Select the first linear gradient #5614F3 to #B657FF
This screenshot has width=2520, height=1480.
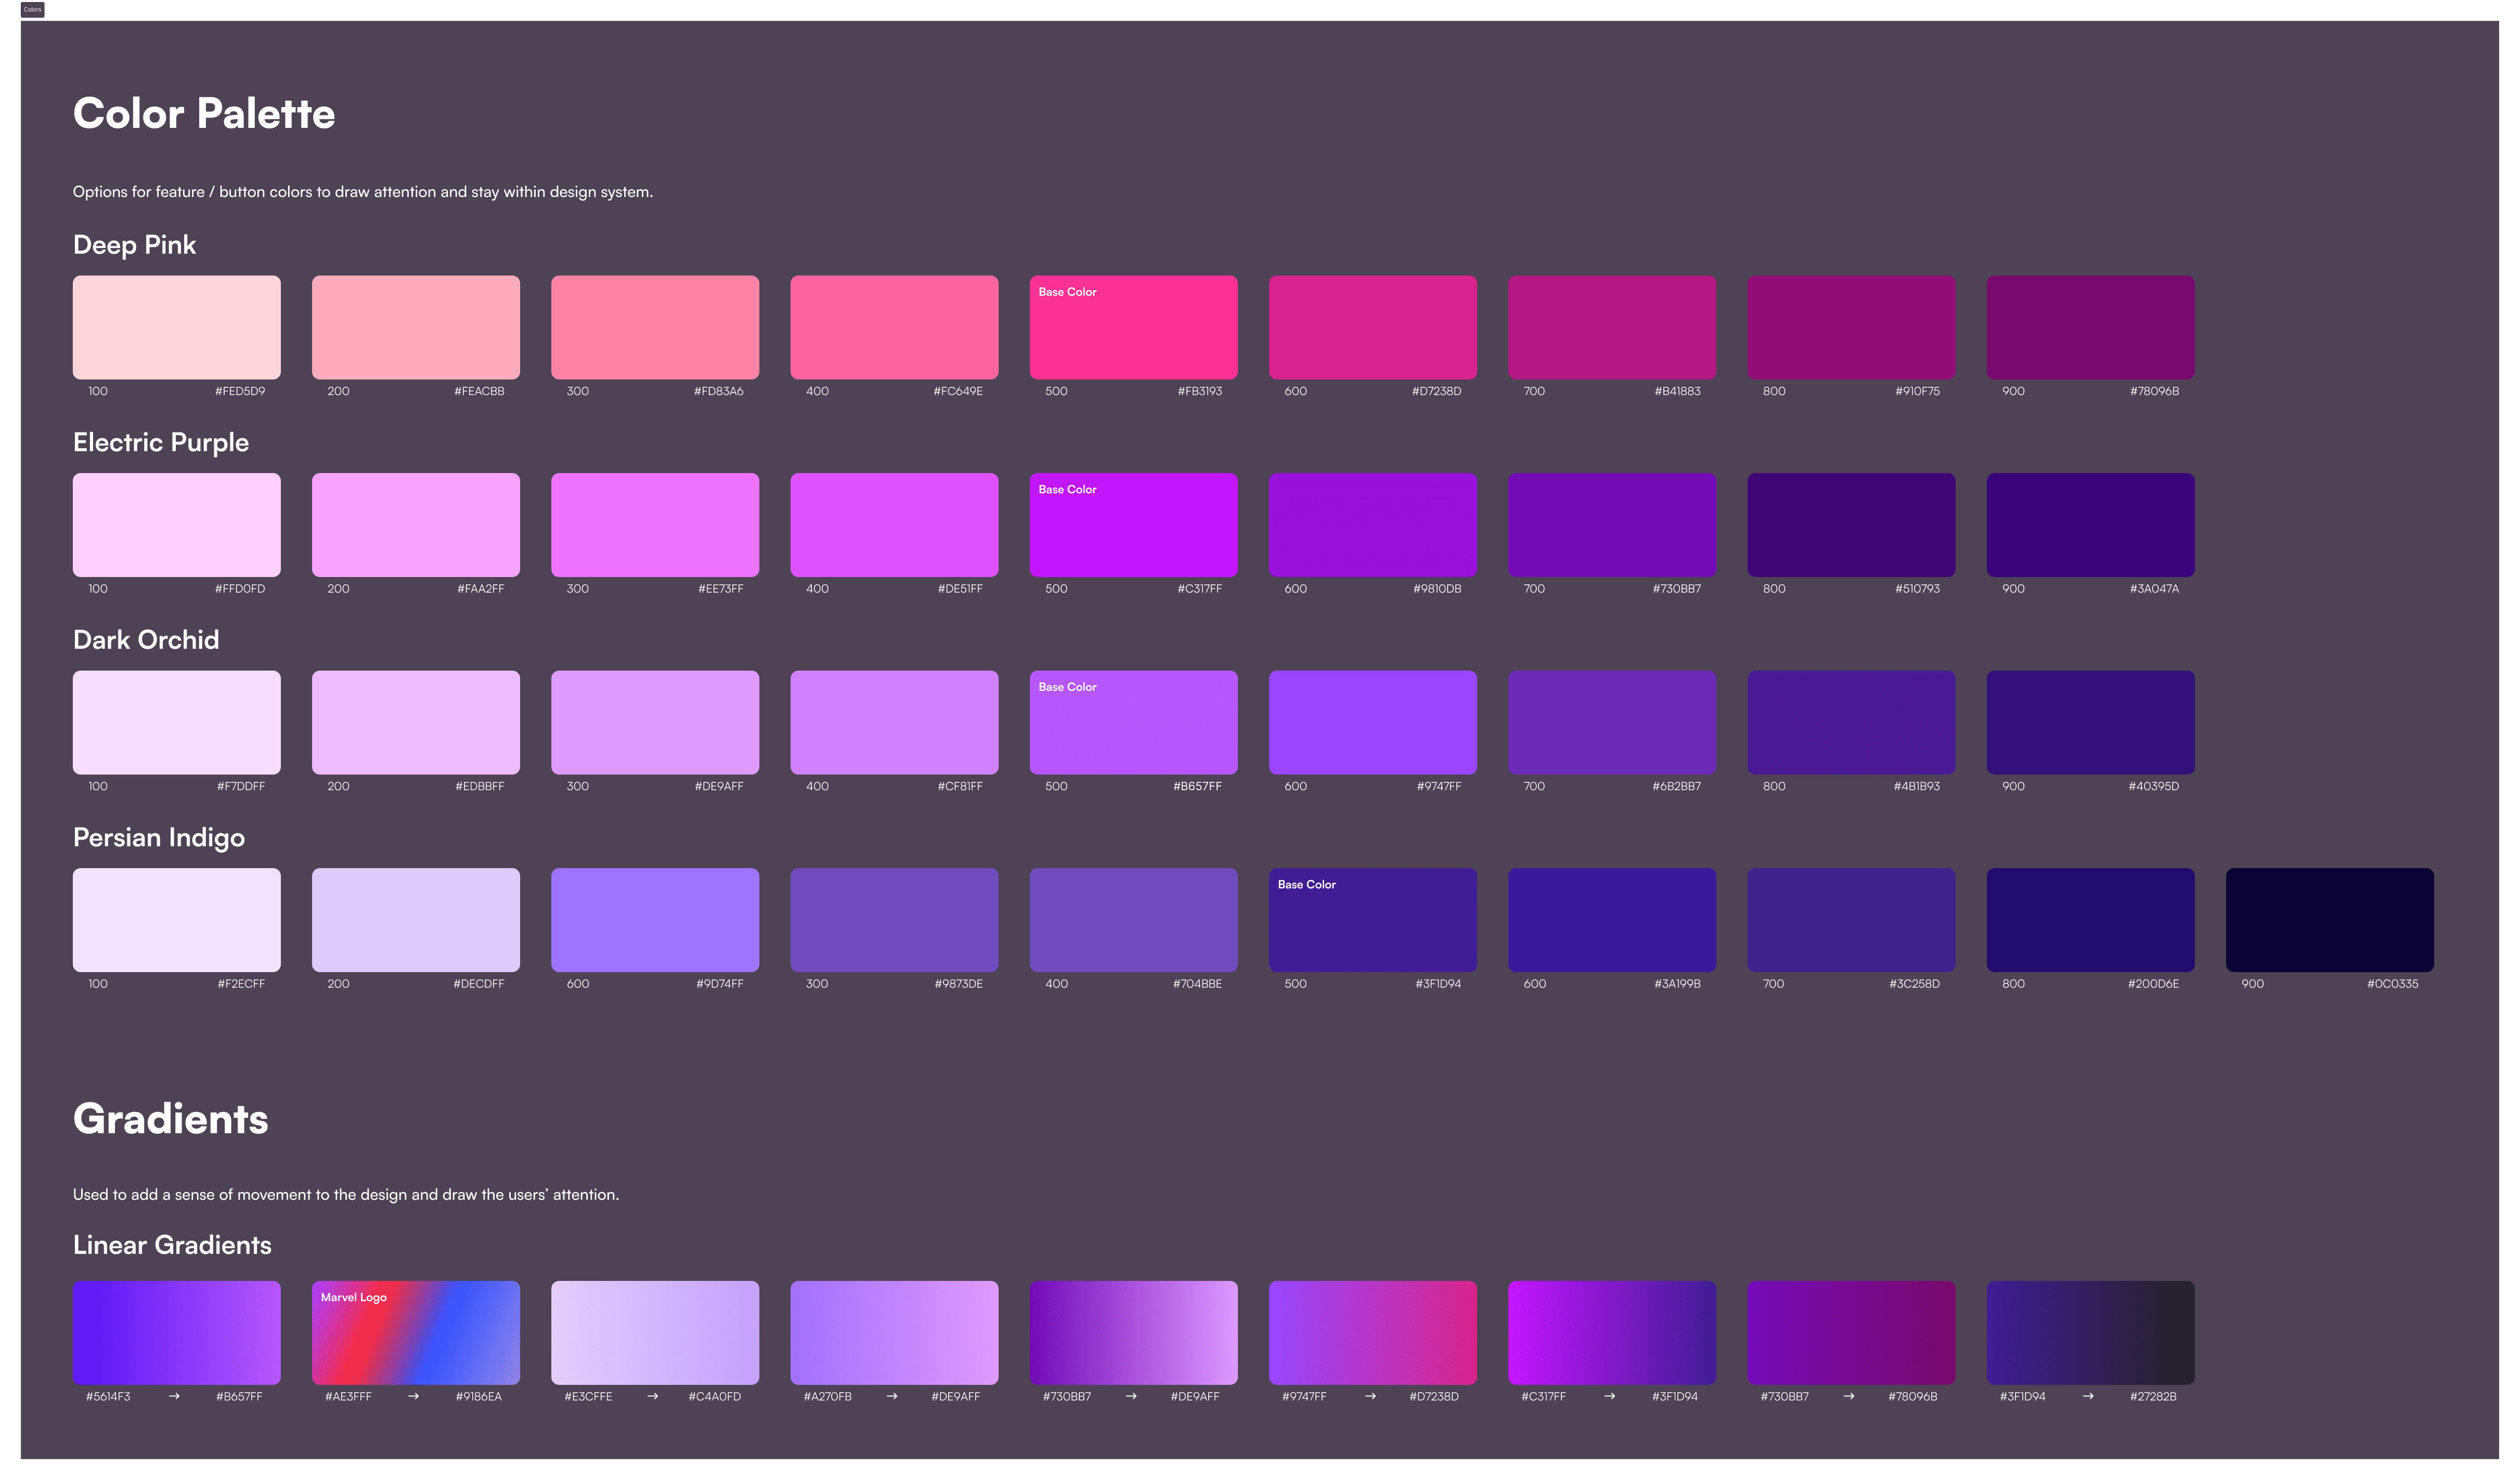[x=176, y=1331]
